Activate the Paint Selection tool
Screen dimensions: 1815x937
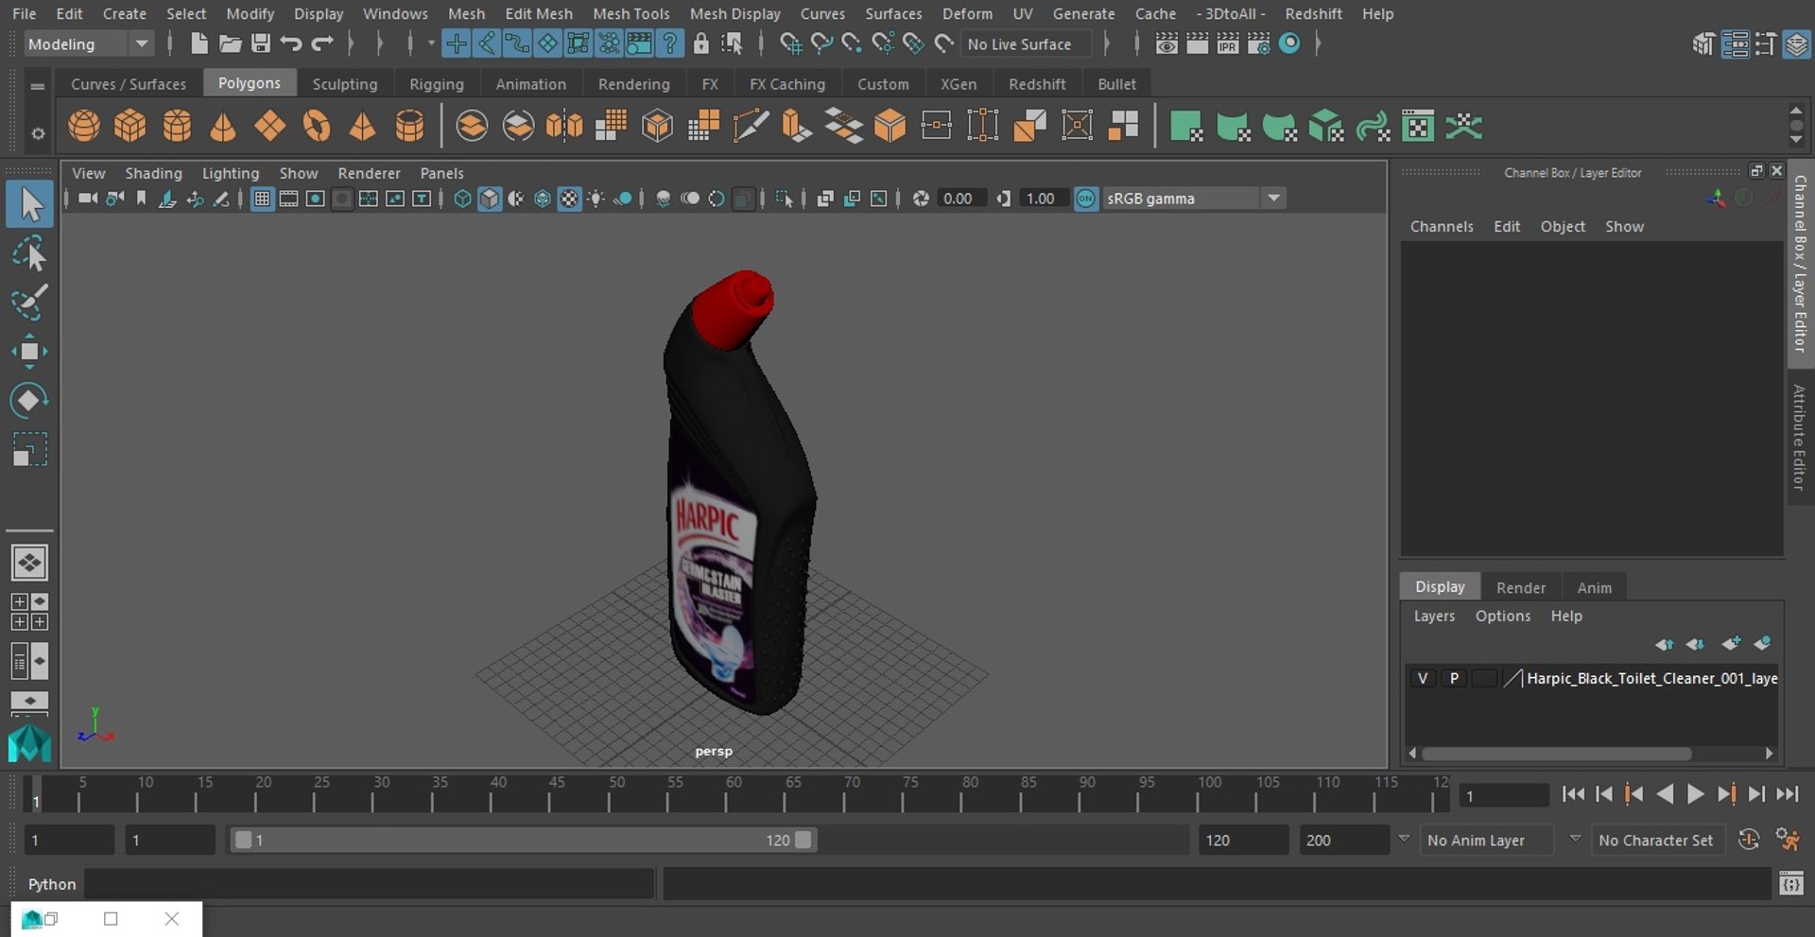click(29, 303)
